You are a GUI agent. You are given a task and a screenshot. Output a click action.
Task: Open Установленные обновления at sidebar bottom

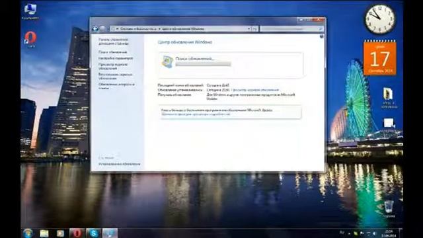(119, 164)
